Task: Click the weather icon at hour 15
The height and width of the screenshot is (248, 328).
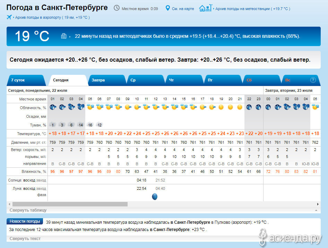Action: (x=184, y=107)
